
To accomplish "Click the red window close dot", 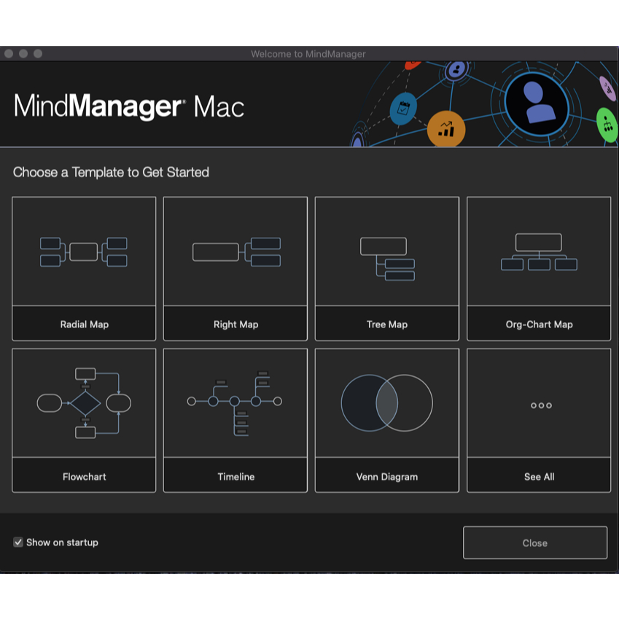I will (9, 54).
